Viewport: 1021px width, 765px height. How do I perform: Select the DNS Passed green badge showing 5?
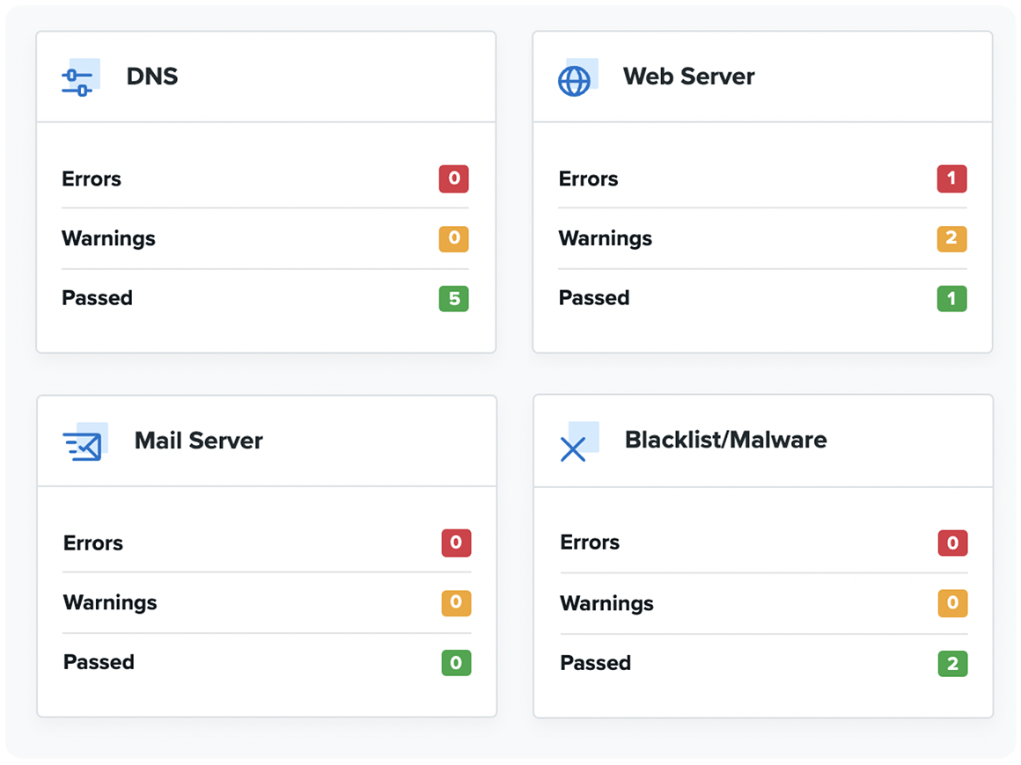point(454,299)
